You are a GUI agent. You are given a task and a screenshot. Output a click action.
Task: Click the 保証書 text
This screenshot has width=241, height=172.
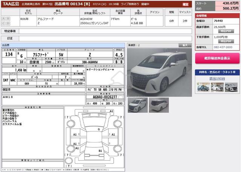click(x=6, y=89)
